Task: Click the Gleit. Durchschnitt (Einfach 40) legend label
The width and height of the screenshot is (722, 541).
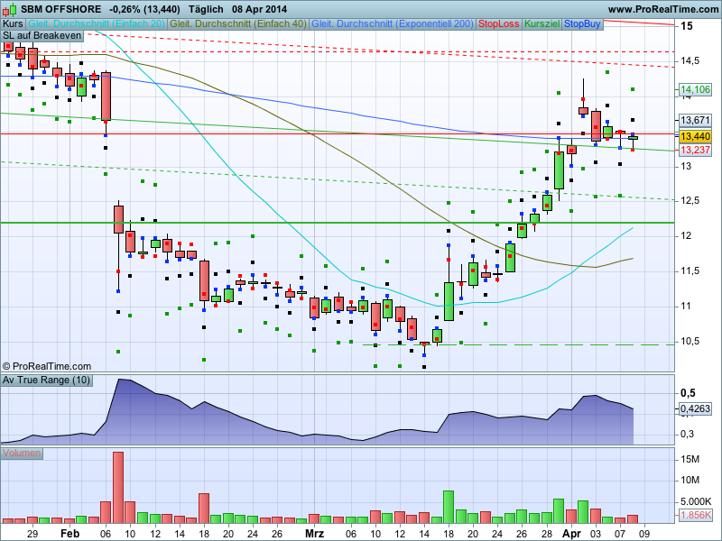Action: [x=238, y=24]
